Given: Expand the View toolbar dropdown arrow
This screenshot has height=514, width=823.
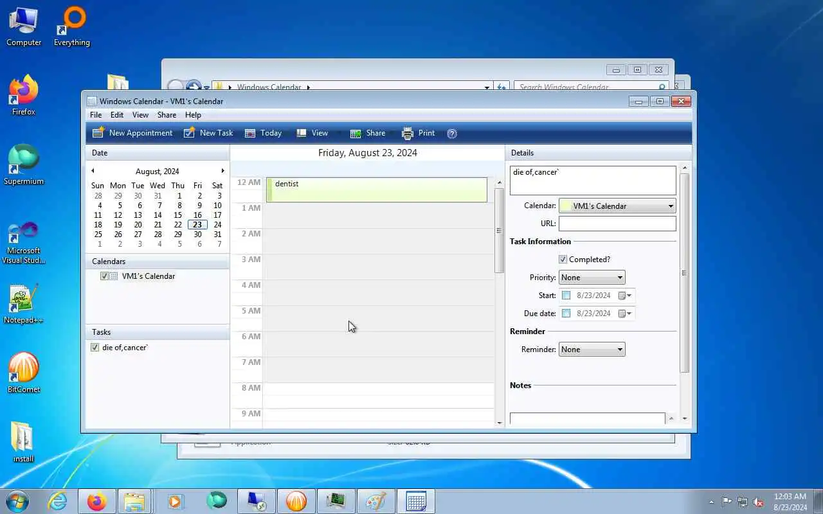Looking at the screenshot, I should point(339,134).
